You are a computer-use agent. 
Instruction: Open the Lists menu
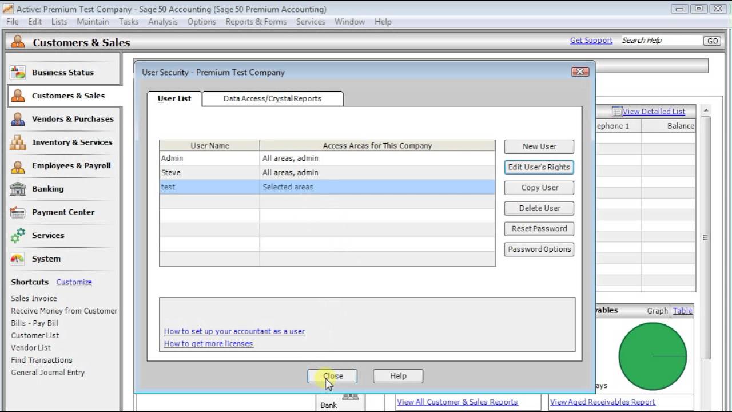click(59, 22)
